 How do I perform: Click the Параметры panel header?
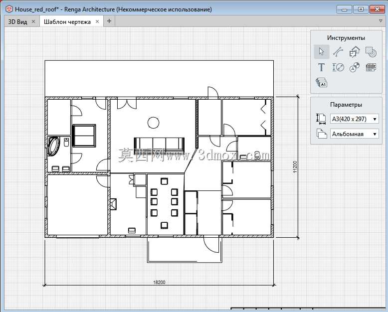[x=346, y=105]
